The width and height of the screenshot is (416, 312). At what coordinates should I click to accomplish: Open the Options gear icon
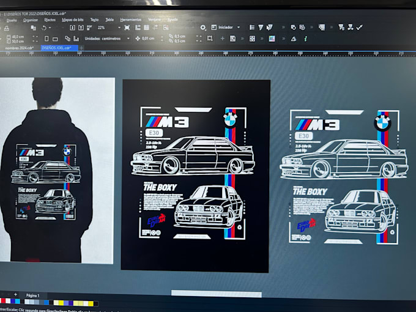(x=203, y=28)
